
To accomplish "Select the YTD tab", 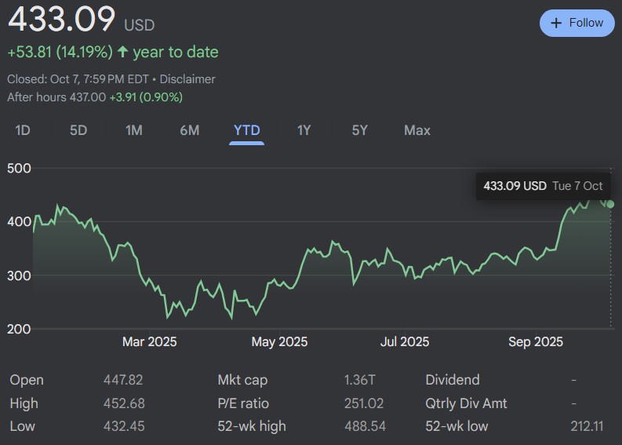I will pos(247,130).
